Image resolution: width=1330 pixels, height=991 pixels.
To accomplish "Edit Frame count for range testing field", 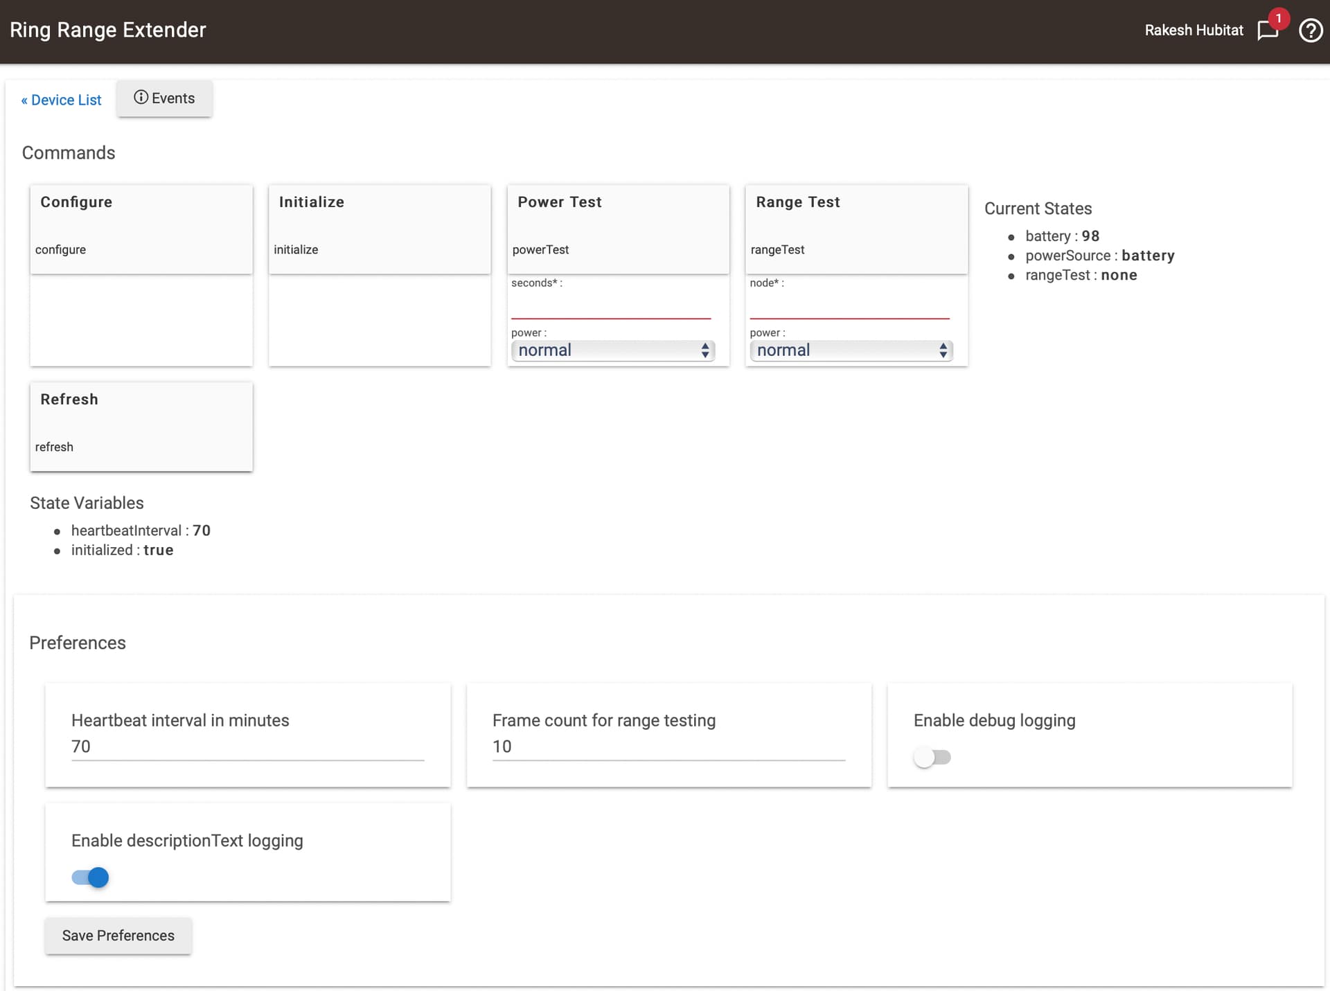I will [668, 747].
